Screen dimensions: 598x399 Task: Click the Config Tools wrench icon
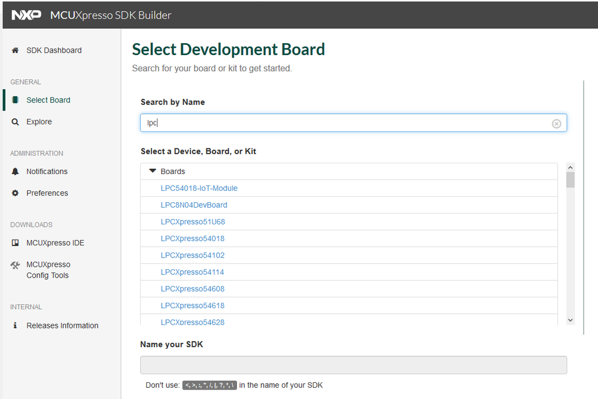coord(15,266)
